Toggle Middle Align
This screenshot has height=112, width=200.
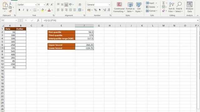pyautogui.click(x=62, y=5)
